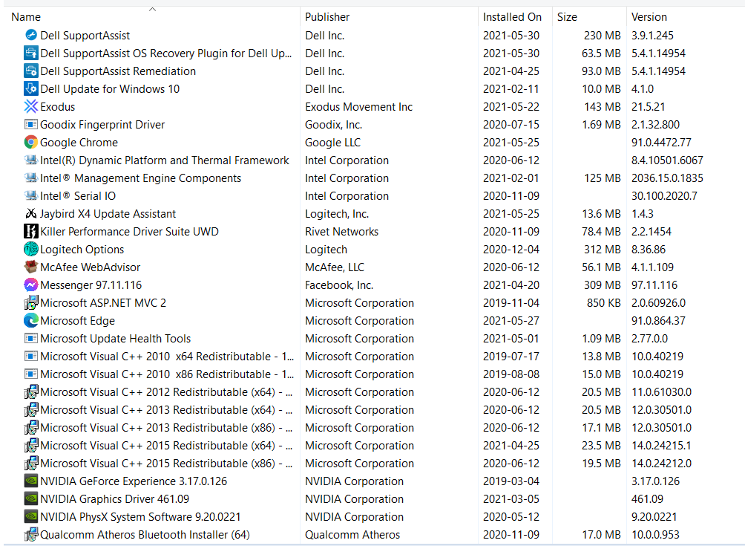This screenshot has width=745, height=546.
Task: Sort by the Installed On column header
Action: pos(512,17)
